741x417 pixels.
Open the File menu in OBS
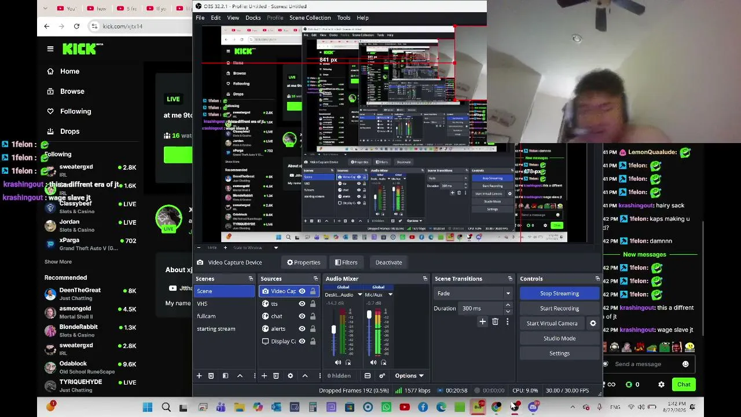click(x=200, y=18)
